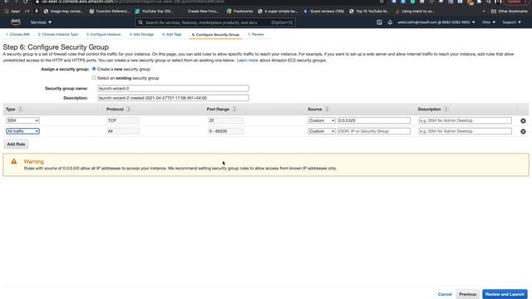Click Cancel link

coord(445,294)
